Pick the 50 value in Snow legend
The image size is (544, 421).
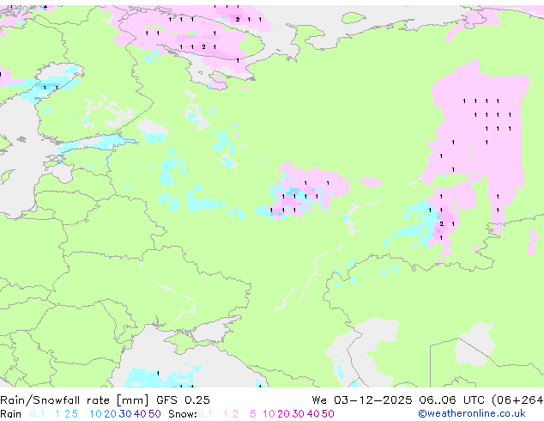328,414
